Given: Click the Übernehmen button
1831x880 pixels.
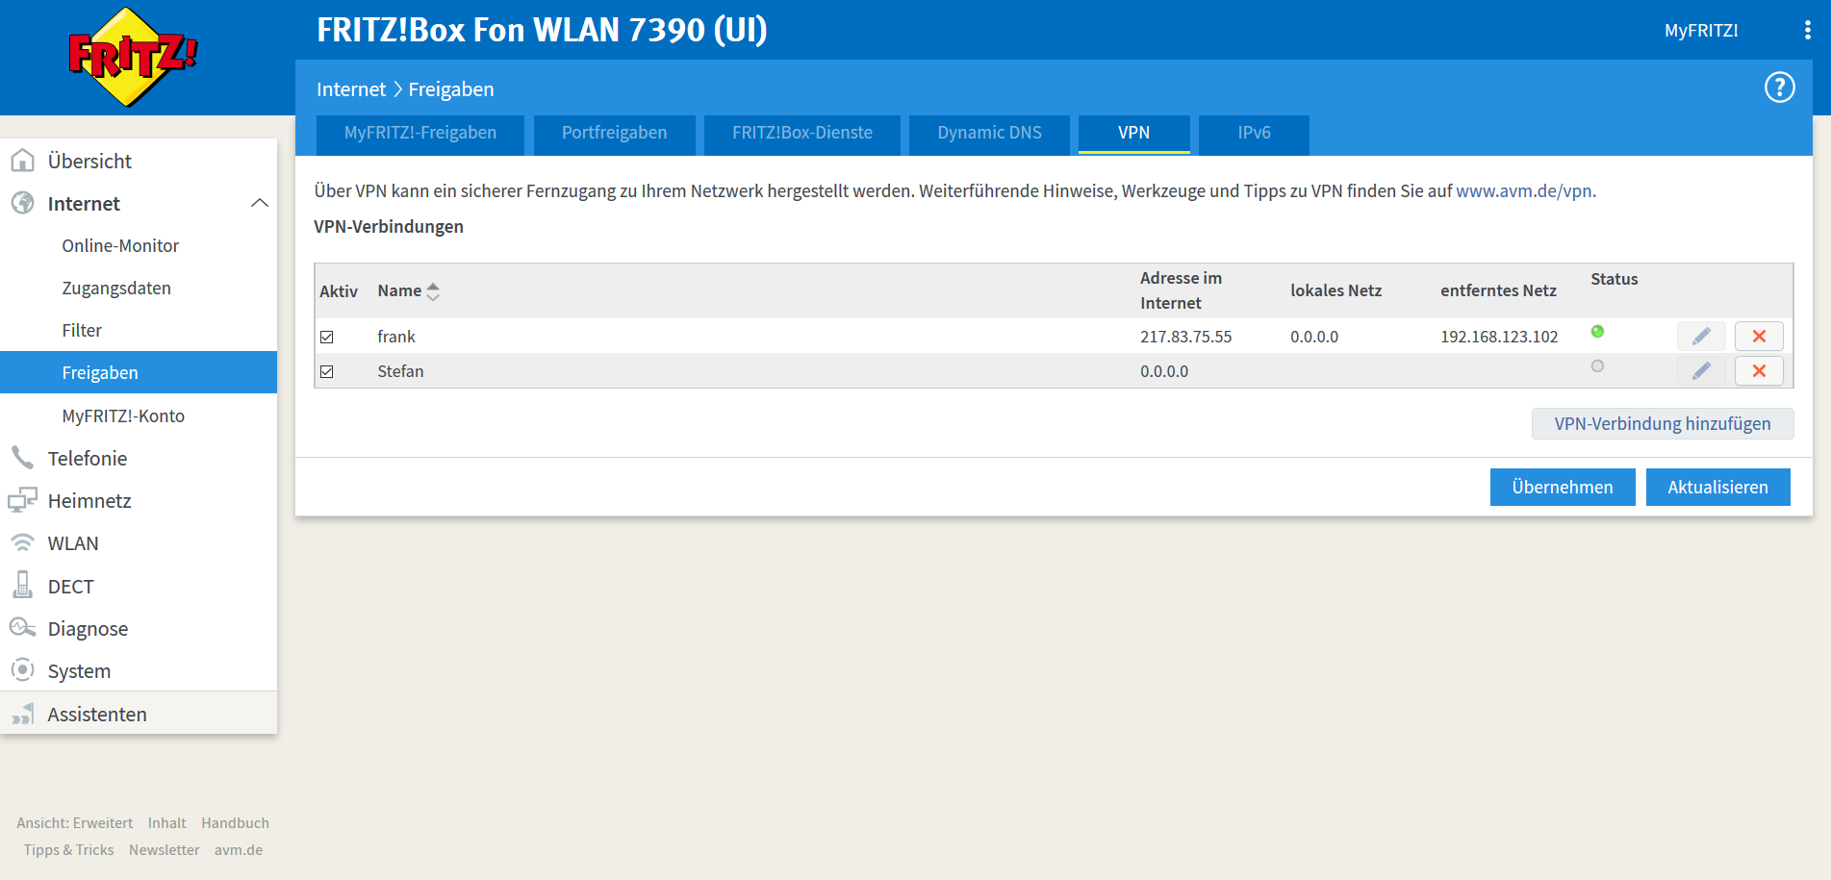Looking at the screenshot, I should pos(1563,487).
